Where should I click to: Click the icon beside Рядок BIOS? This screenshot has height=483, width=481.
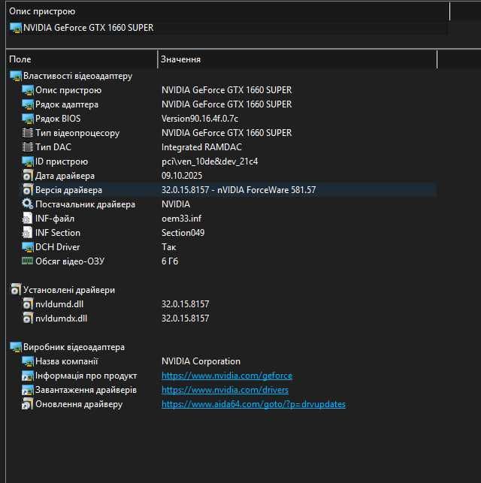(27, 119)
